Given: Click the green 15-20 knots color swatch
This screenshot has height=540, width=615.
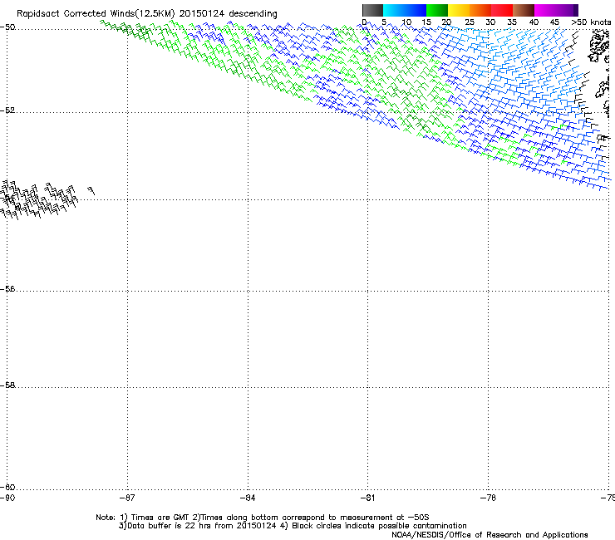Looking at the screenshot, I should click(437, 10).
